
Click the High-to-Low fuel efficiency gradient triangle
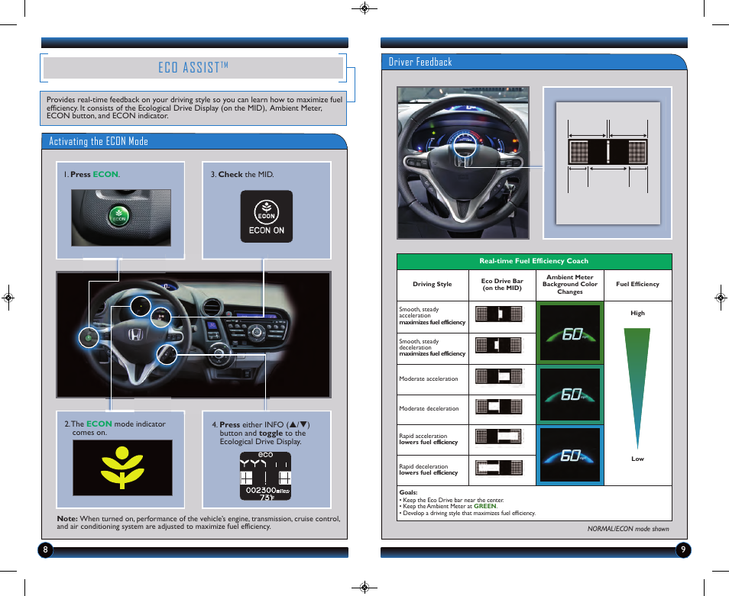click(637, 388)
